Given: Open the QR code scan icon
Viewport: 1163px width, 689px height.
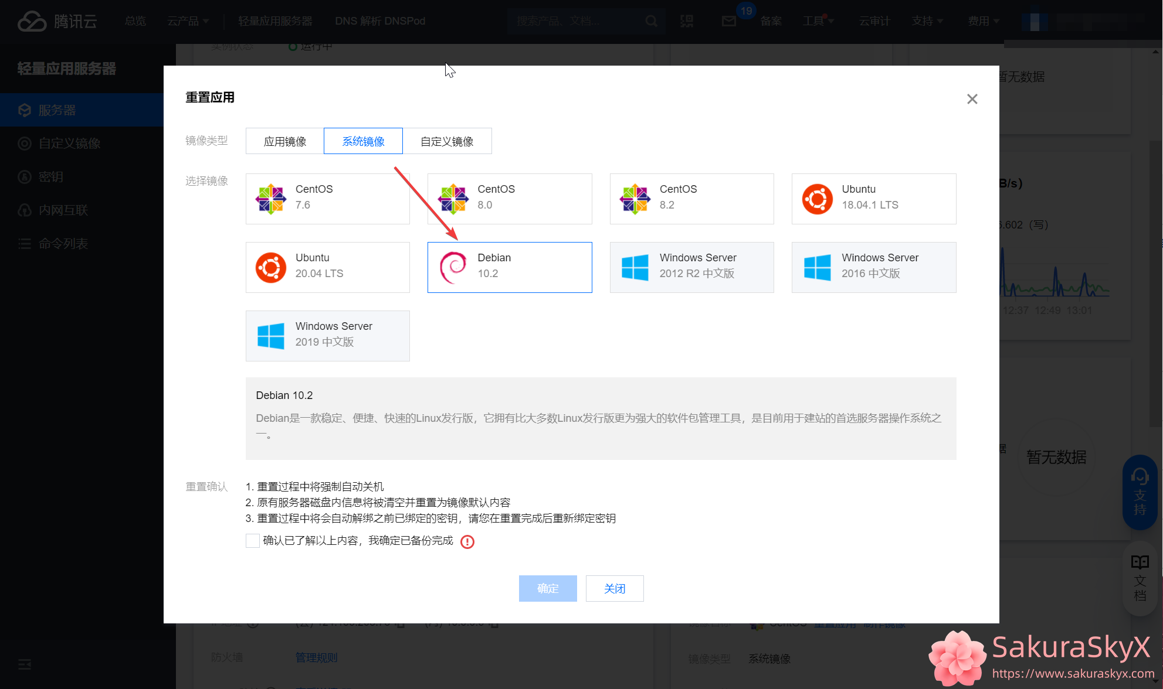Looking at the screenshot, I should (x=687, y=21).
